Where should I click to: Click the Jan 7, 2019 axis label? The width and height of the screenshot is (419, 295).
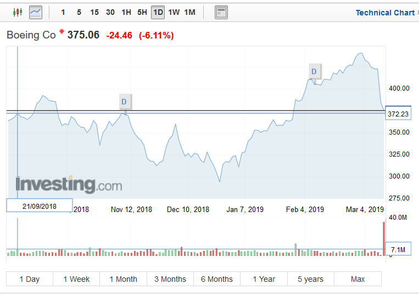(245, 209)
